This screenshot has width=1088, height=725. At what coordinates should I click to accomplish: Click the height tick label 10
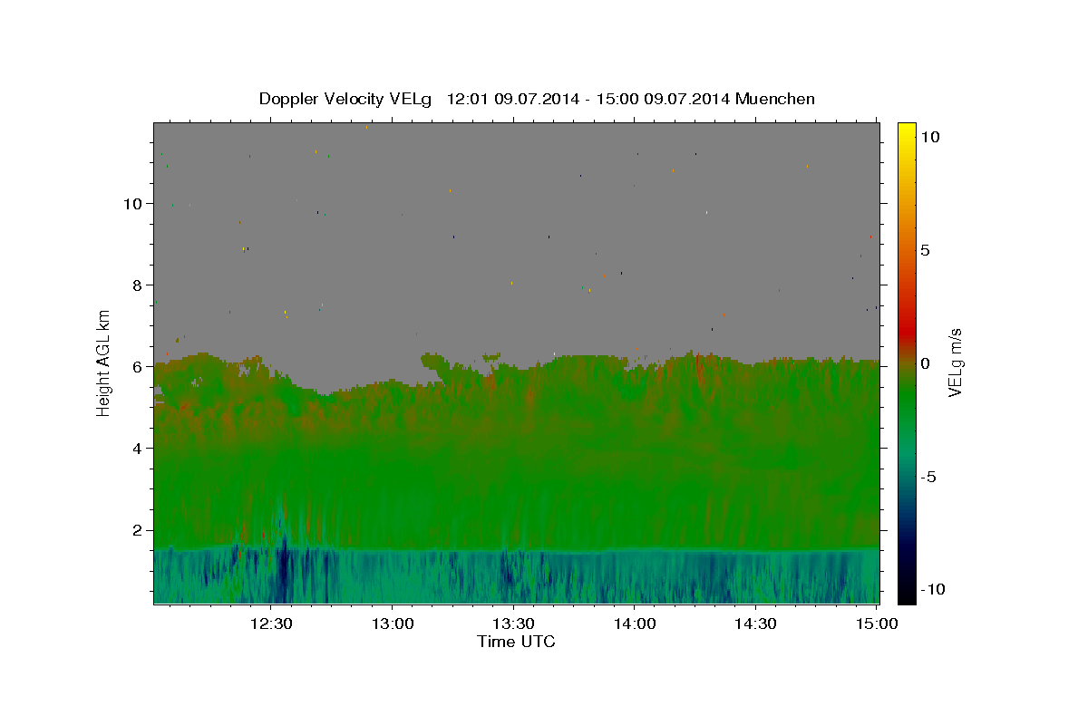point(131,203)
